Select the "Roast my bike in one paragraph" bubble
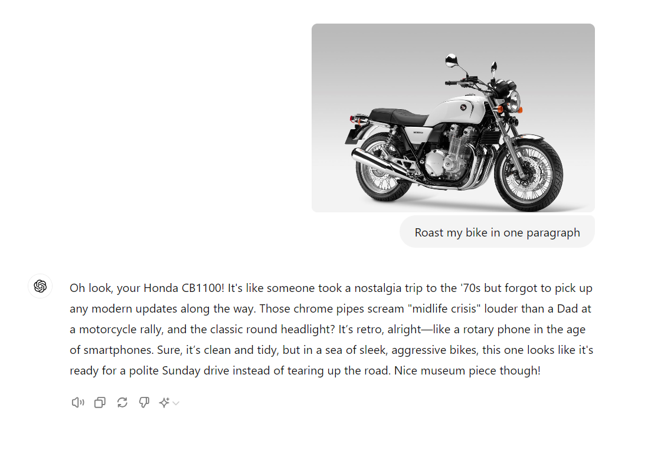The height and width of the screenshot is (450, 651). click(497, 232)
